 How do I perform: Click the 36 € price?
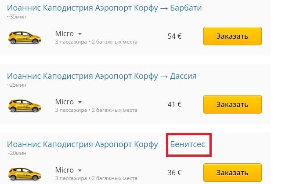174,173
